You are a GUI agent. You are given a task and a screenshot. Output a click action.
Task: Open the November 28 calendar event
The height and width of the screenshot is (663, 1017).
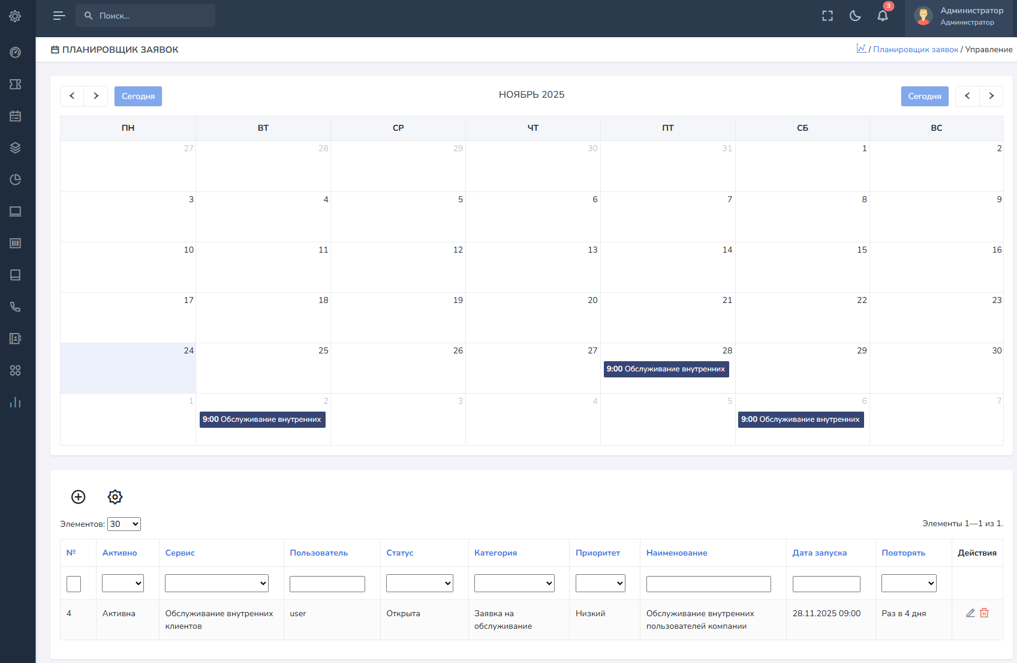coord(666,369)
